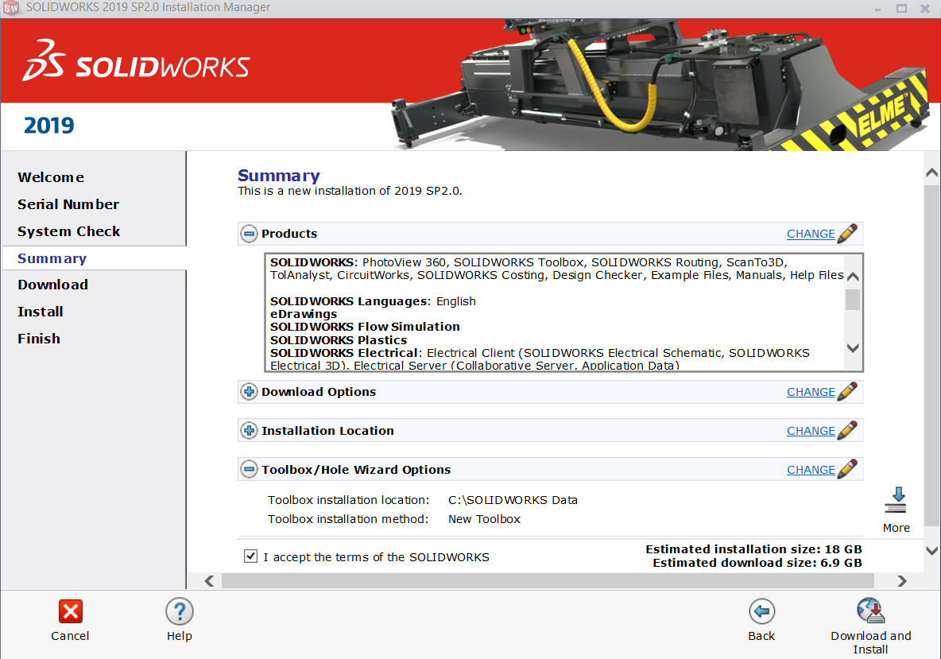941x659 pixels.
Task: Click pencil icon beside Products
Action: point(847,234)
